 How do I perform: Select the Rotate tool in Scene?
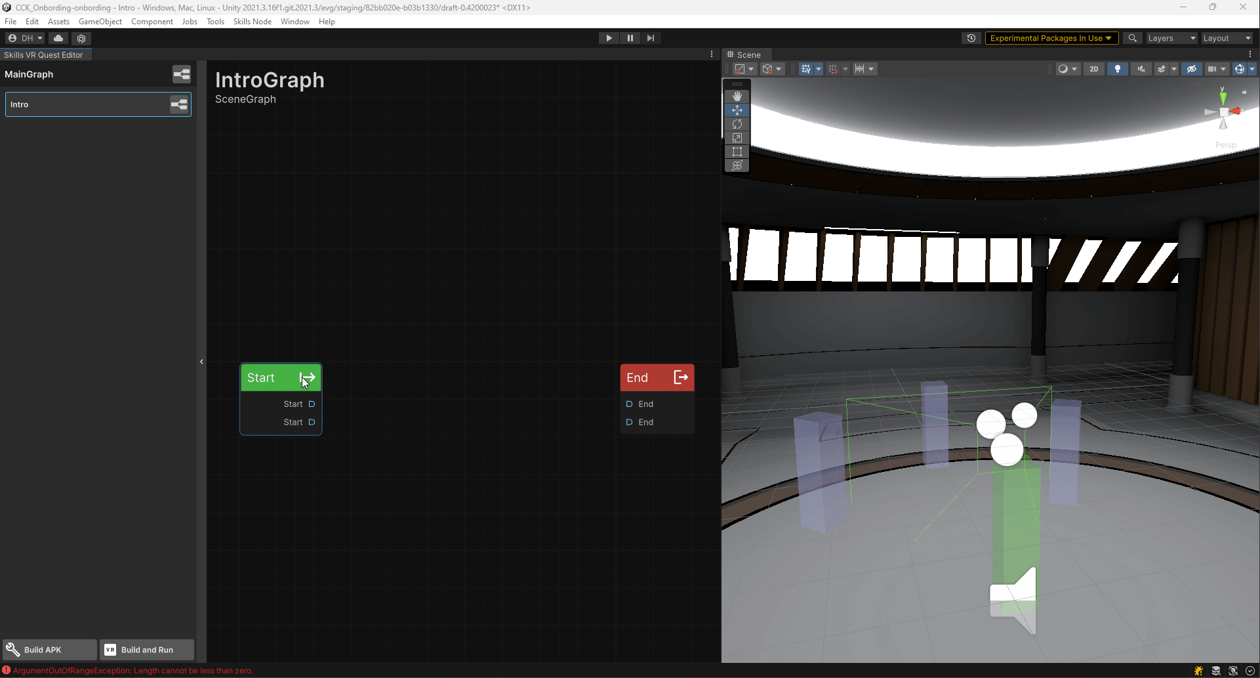(x=737, y=124)
